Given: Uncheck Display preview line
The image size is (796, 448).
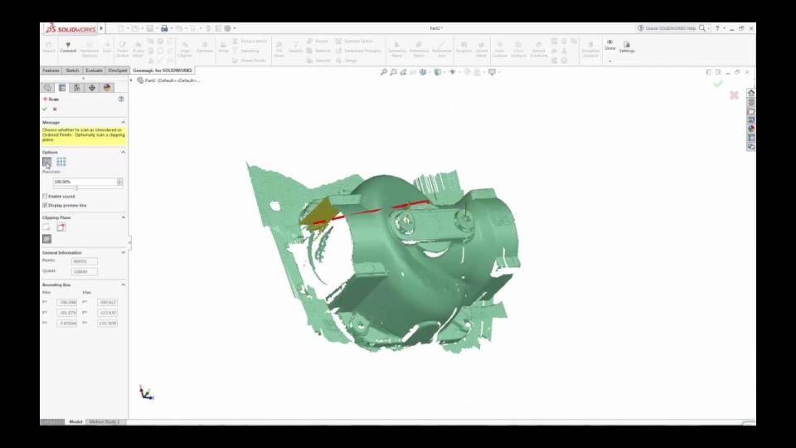Looking at the screenshot, I should [45, 205].
